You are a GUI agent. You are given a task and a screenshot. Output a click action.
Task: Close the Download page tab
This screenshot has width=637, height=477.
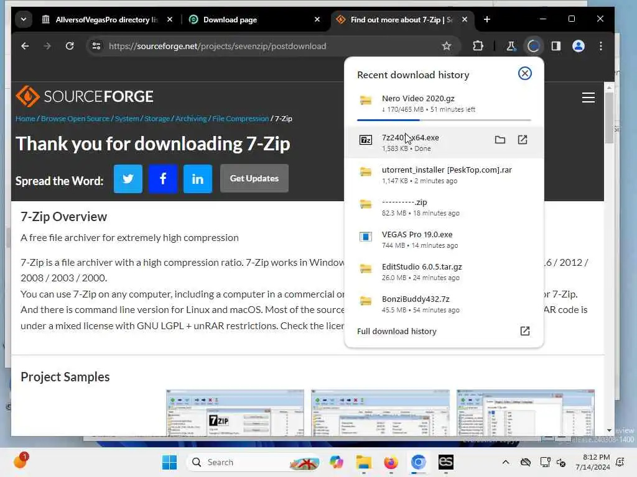coord(317,19)
